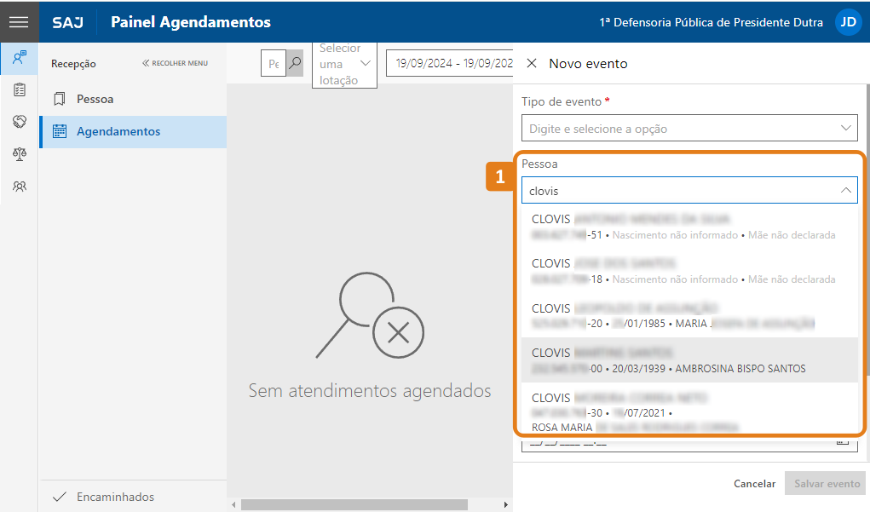Close the Novo evento panel
870x512 pixels.
(x=532, y=63)
